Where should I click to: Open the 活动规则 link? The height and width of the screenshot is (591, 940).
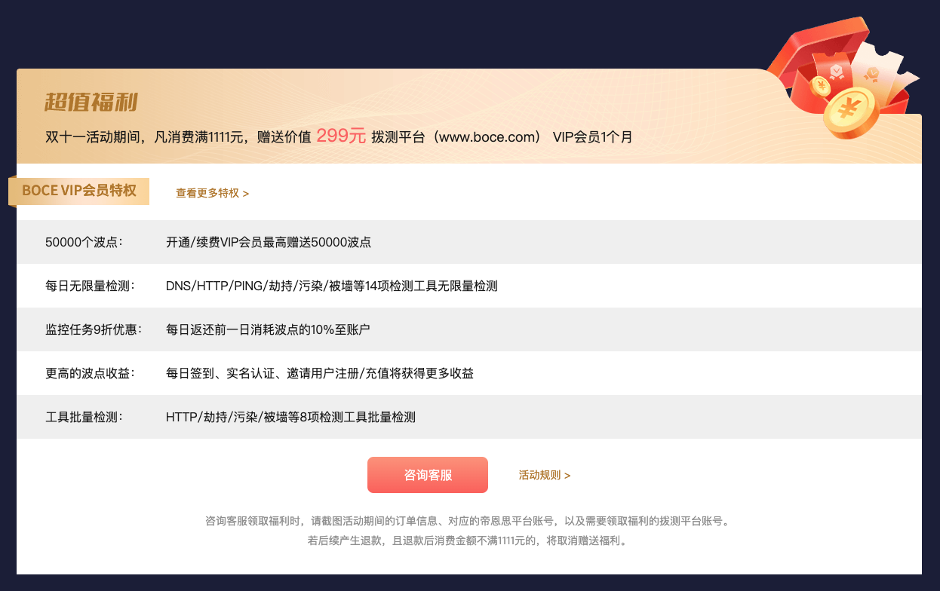544,475
